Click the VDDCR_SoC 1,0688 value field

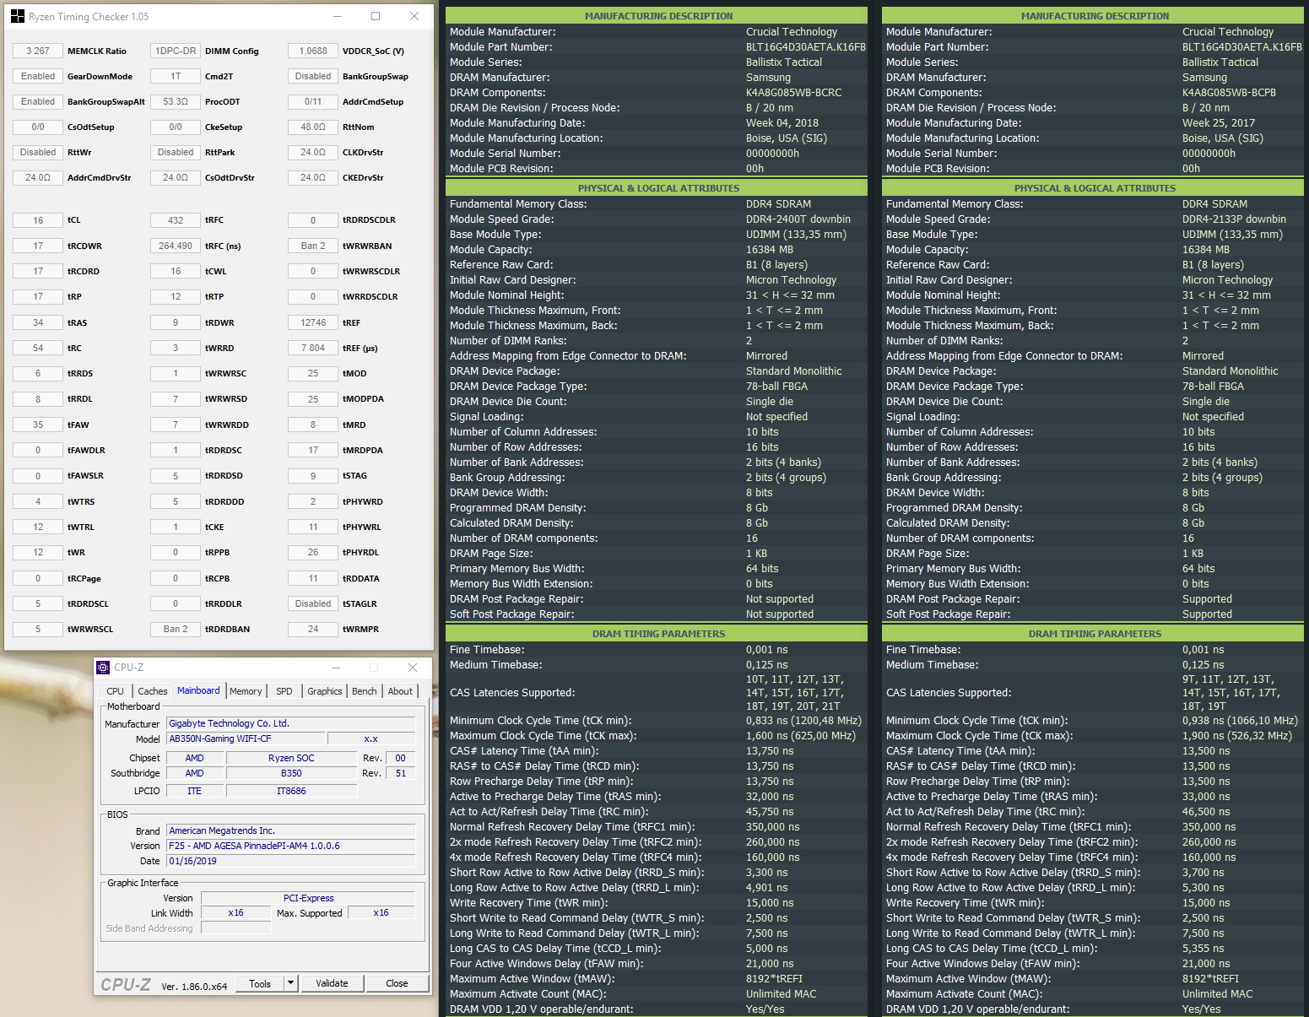point(313,51)
